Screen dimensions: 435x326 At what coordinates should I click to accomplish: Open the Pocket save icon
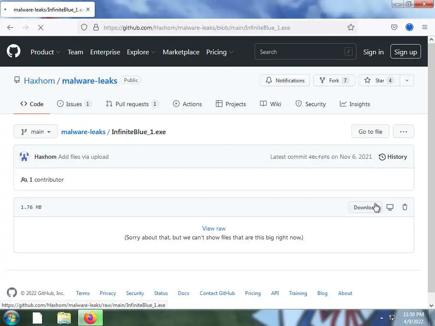(394, 27)
